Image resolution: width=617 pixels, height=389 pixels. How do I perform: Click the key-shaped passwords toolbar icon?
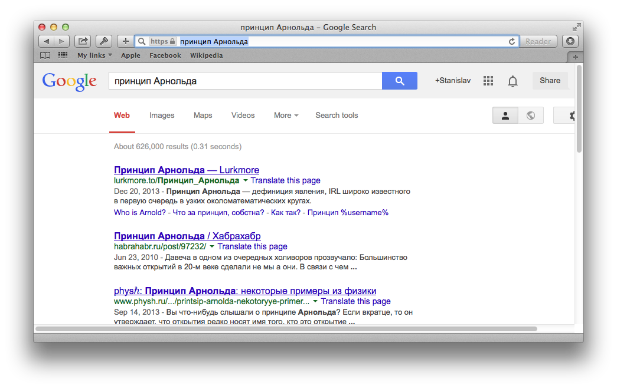(x=103, y=41)
